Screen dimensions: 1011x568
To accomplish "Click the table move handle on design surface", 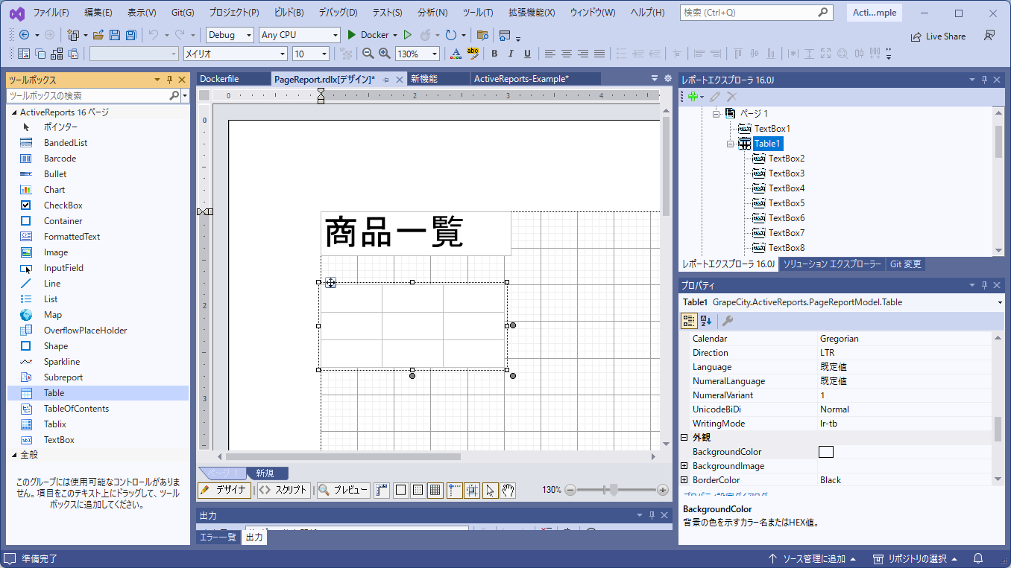I will pyautogui.click(x=330, y=282).
